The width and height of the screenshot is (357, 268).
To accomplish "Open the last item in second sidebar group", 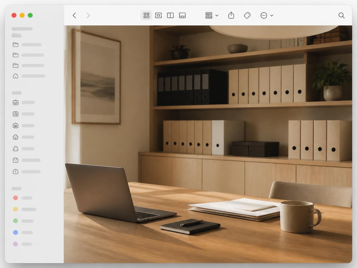I will [x=26, y=172].
